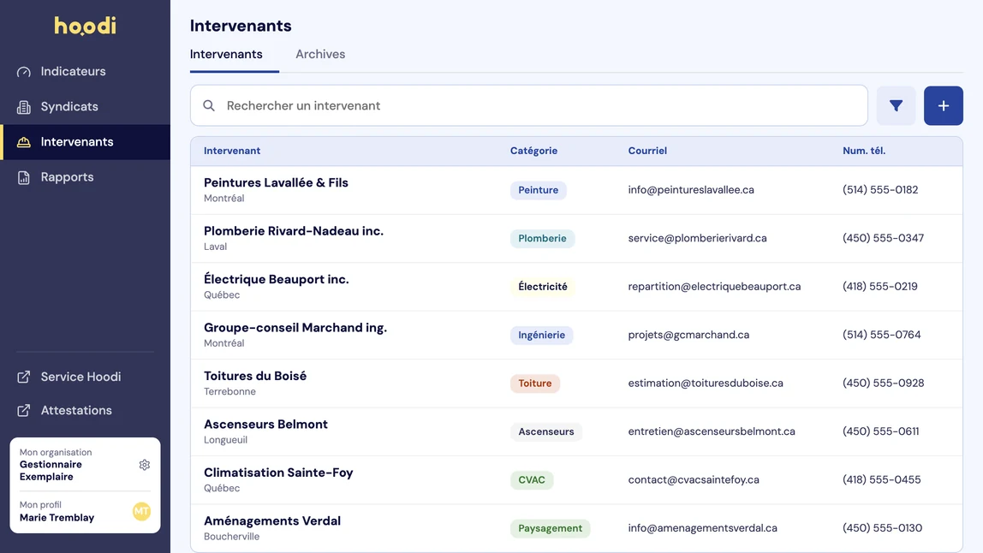Click the Peinture category tag

pyautogui.click(x=538, y=190)
